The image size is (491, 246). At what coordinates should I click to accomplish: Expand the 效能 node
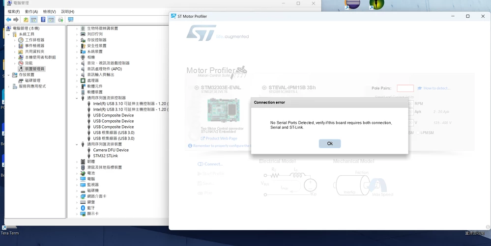tap(14, 63)
